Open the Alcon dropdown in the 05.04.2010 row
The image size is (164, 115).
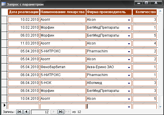129,59
